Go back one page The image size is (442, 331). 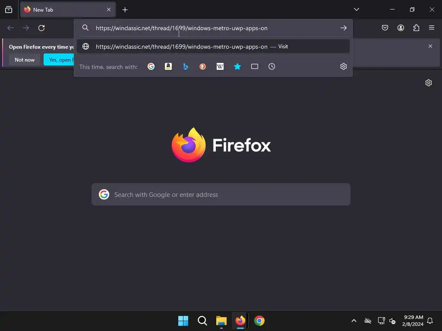(10, 28)
